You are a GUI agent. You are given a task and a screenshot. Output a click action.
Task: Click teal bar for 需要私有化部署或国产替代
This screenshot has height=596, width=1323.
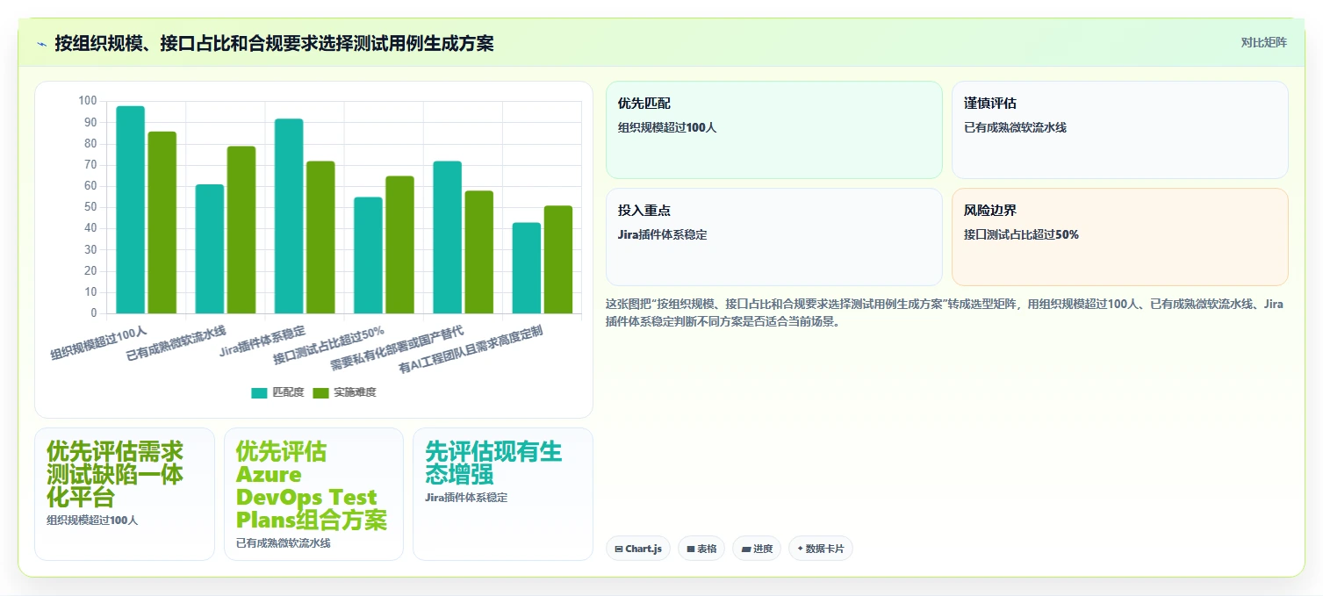[448, 237]
